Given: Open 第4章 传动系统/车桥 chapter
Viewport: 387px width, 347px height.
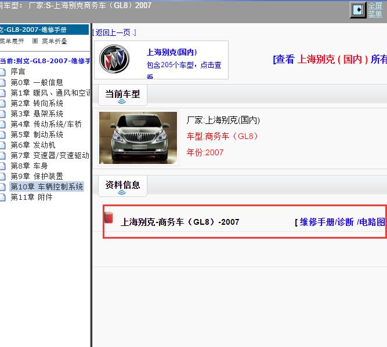Looking at the screenshot, I should [46, 124].
